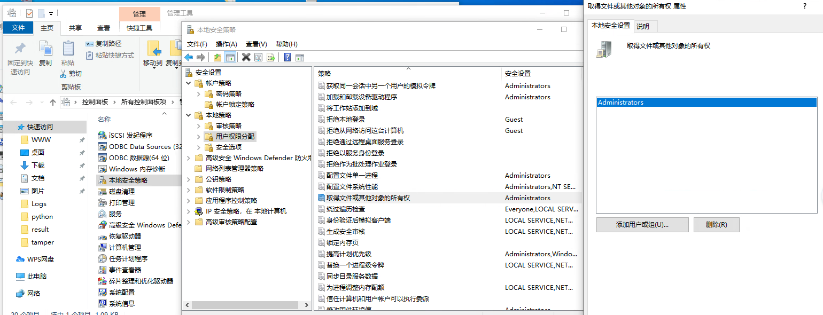The image size is (823, 315).
Task: Open the 文件(F) menu in Local Security Policy
Action: pyautogui.click(x=197, y=44)
